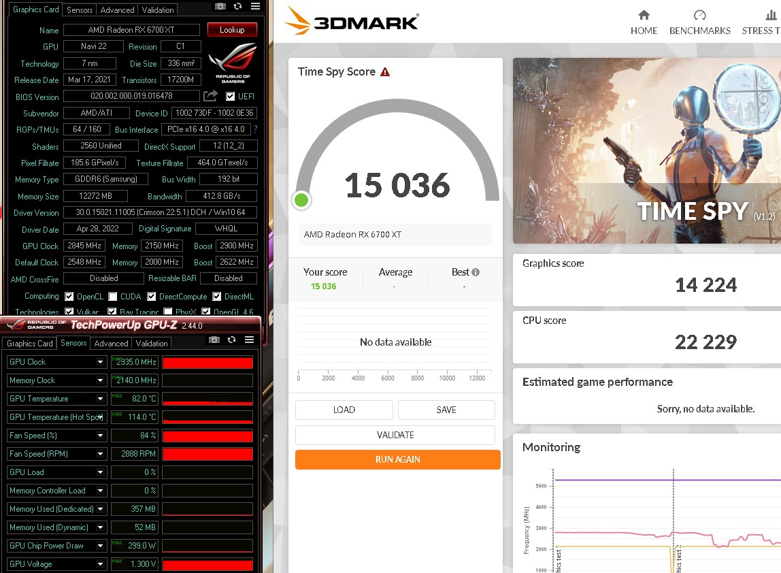The image size is (781, 573).
Task: Click the BIOS Version value field
Action: click(x=131, y=96)
